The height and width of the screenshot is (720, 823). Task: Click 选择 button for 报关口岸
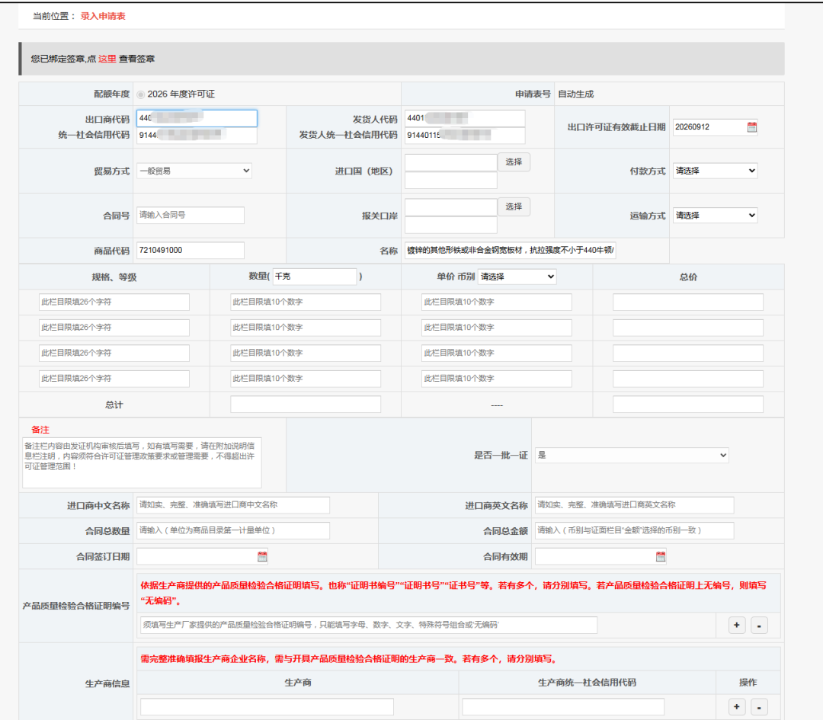coord(514,206)
